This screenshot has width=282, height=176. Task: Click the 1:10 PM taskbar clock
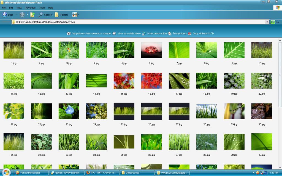click(x=274, y=173)
